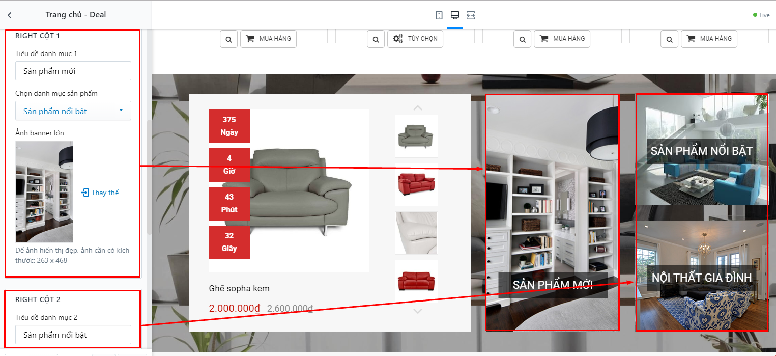Screen dimensions: 776x356
Task: Click the first product's magnifier search icon
Action: pyautogui.click(x=229, y=39)
